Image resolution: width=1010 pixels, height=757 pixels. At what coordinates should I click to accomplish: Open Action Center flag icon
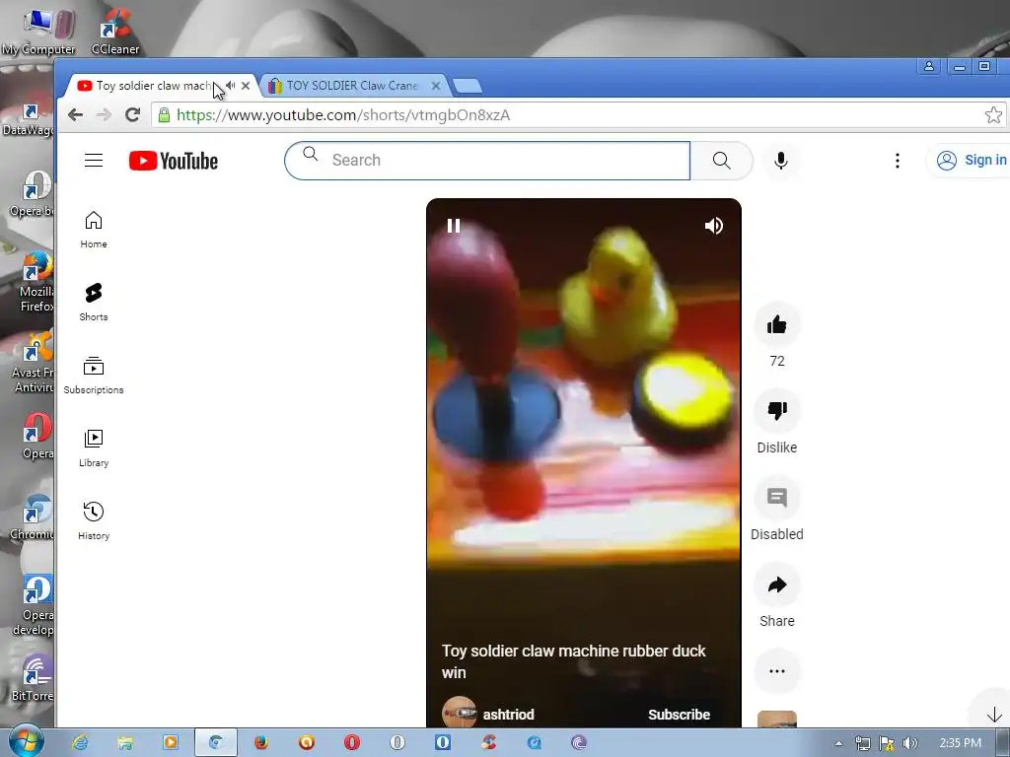887,743
